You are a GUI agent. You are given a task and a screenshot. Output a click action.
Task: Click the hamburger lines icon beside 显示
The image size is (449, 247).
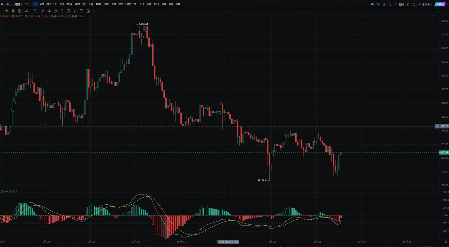[396, 4]
